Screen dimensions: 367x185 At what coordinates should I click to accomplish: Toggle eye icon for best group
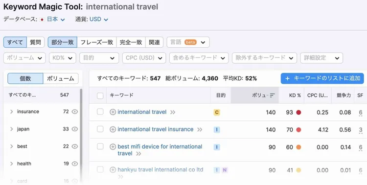(x=75, y=147)
